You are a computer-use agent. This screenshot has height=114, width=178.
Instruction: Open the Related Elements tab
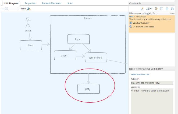pyautogui.click(x=51, y=3)
